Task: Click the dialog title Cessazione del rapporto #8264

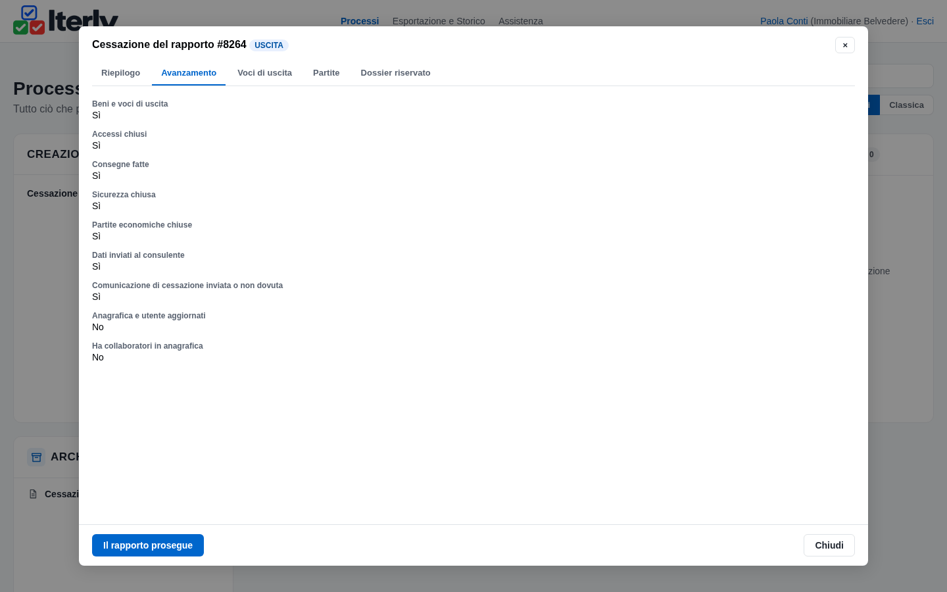Action: (x=169, y=45)
